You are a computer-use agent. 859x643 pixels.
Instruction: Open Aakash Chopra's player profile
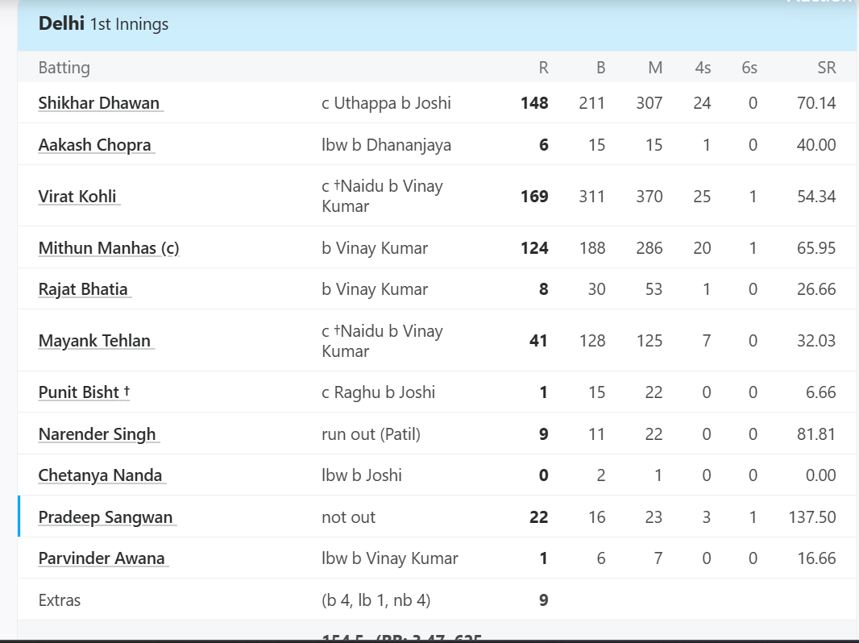tap(96, 144)
